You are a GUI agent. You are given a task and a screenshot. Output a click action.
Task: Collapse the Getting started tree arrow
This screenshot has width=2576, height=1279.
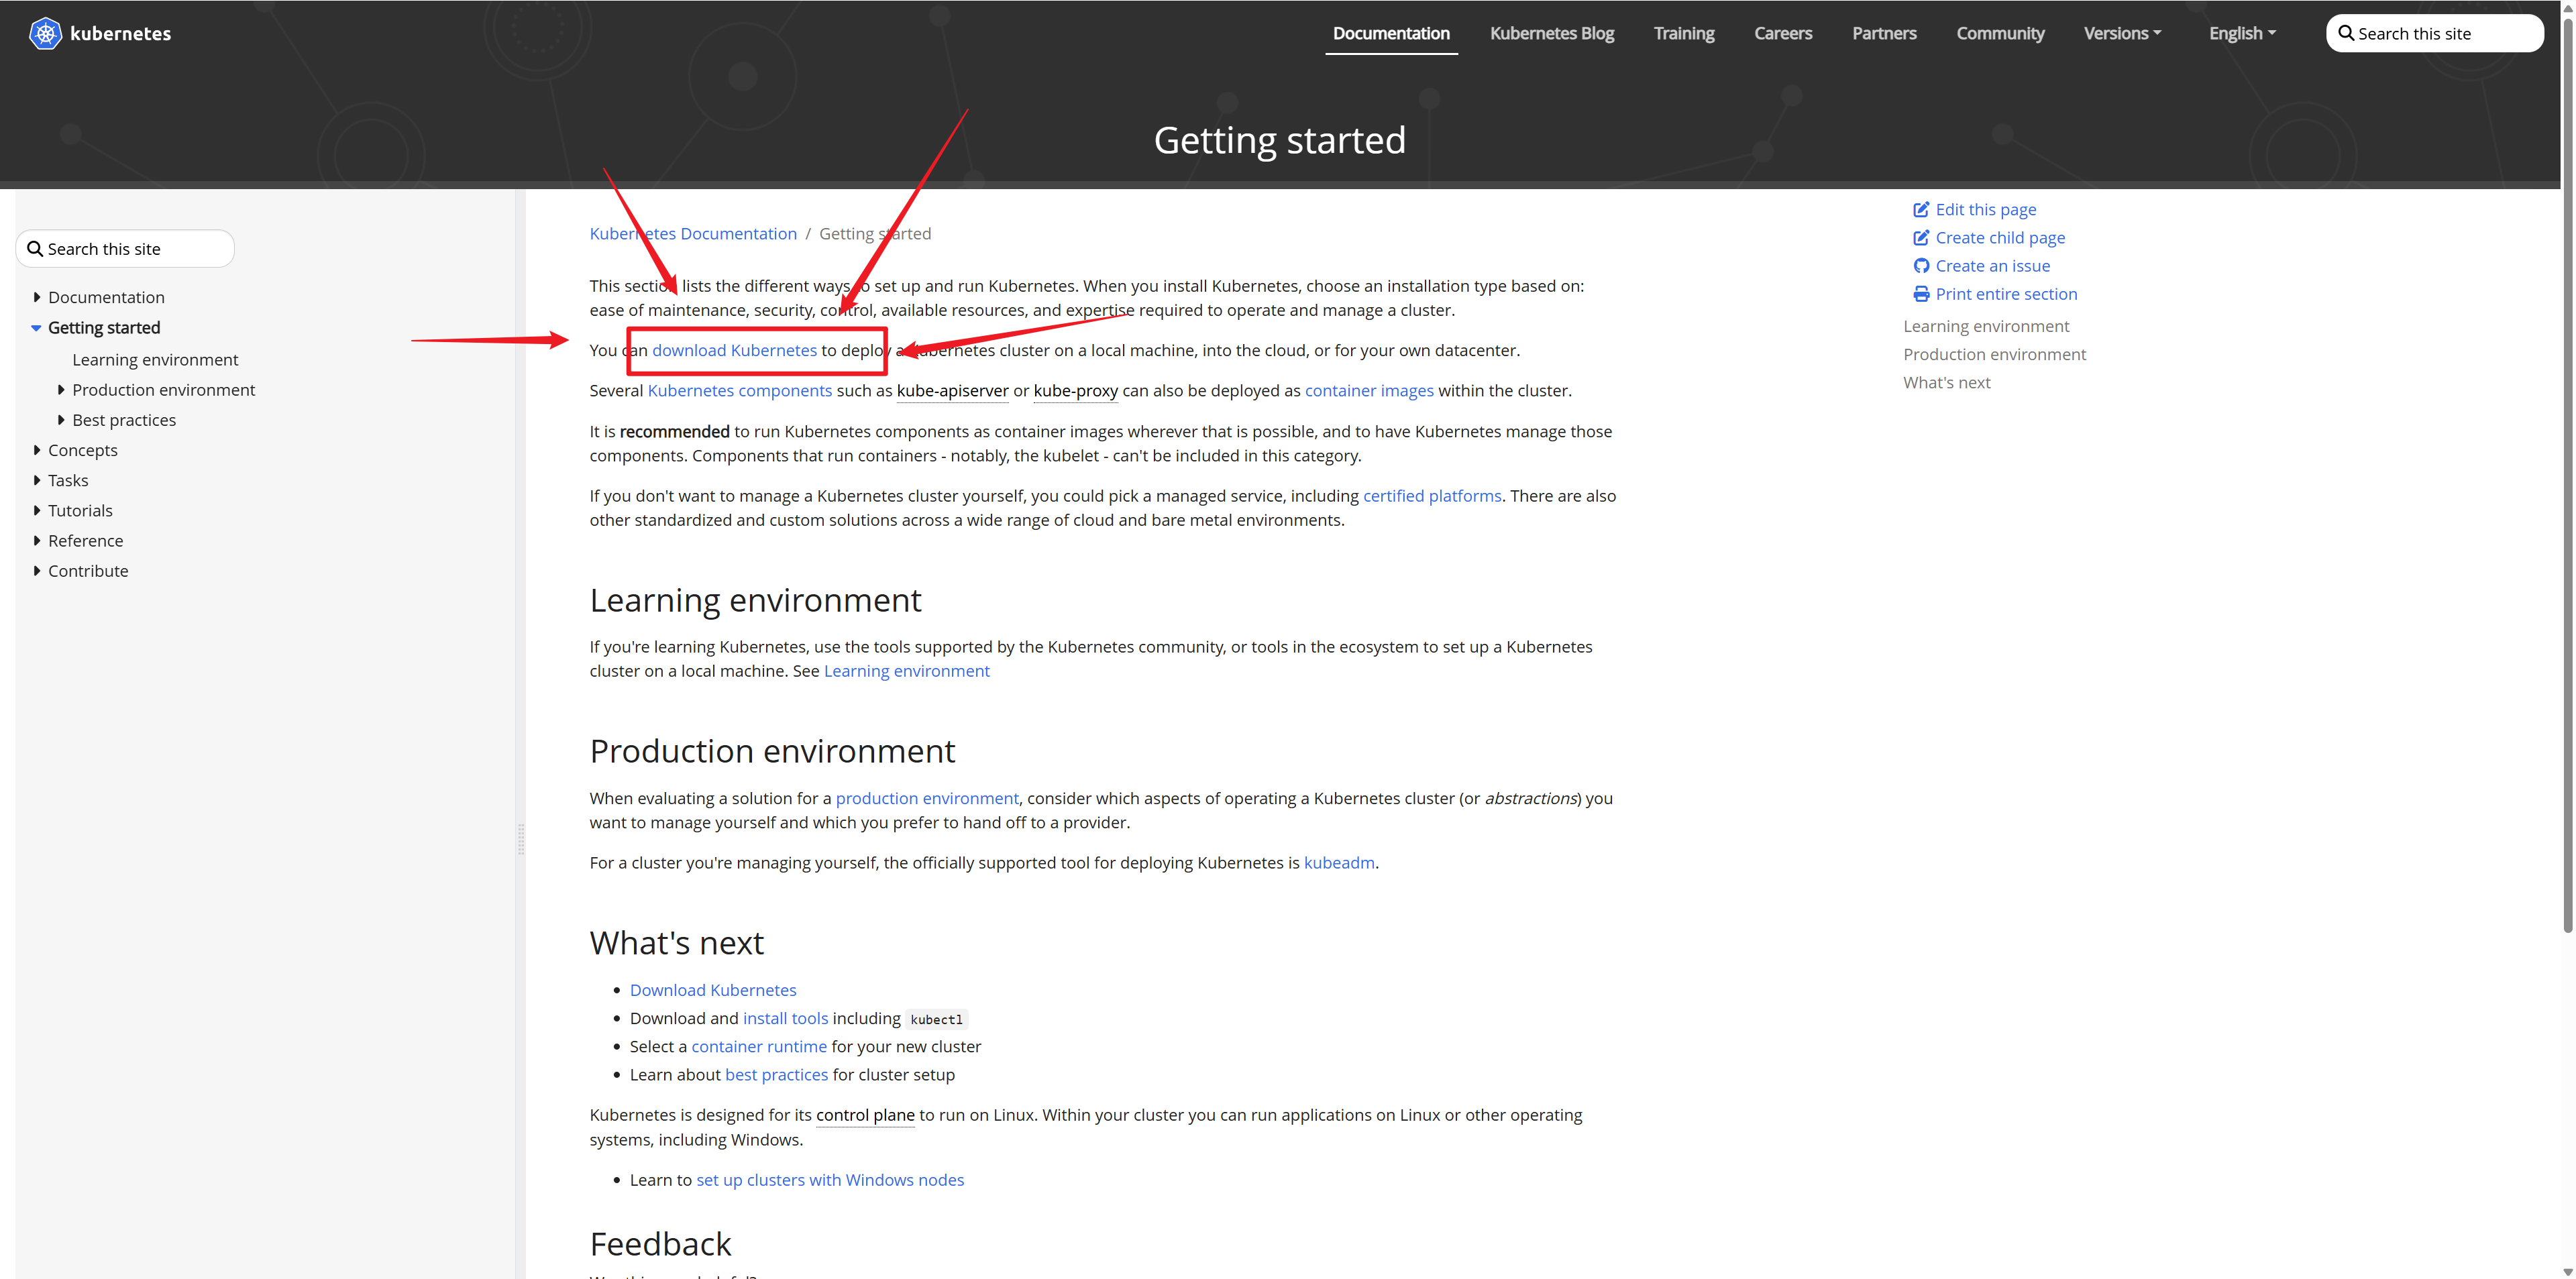coord(36,328)
